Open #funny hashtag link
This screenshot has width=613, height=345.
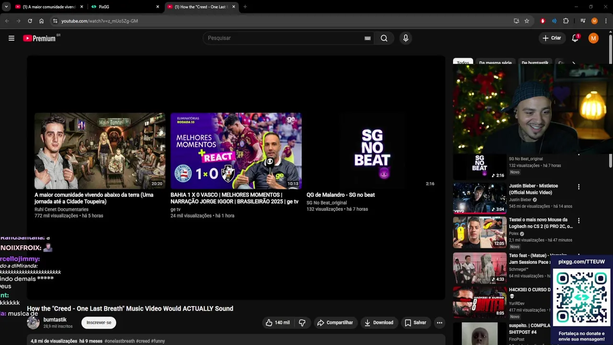[x=158, y=341]
